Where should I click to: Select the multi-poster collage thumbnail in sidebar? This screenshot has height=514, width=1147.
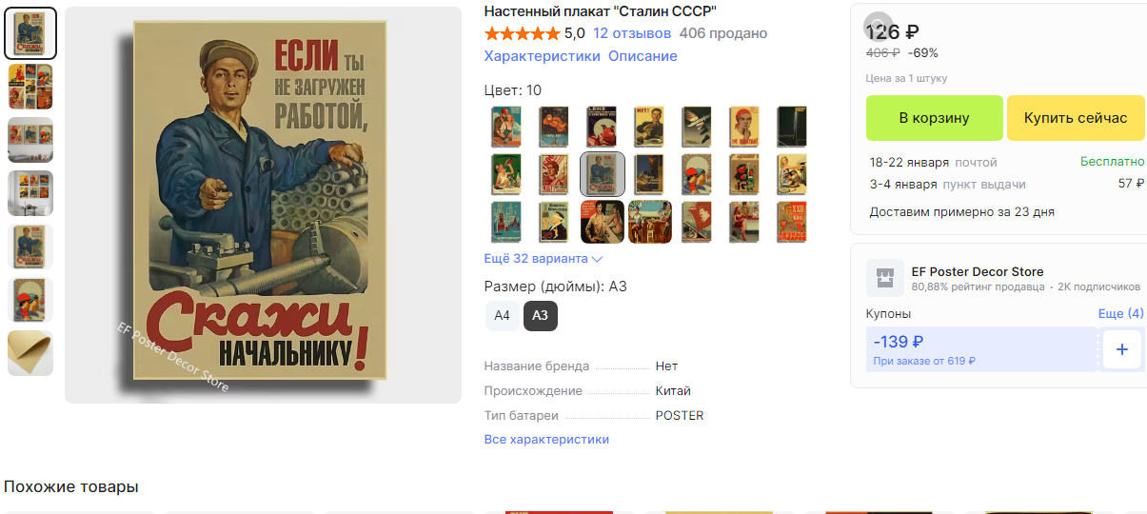pyautogui.click(x=30, y=87)
